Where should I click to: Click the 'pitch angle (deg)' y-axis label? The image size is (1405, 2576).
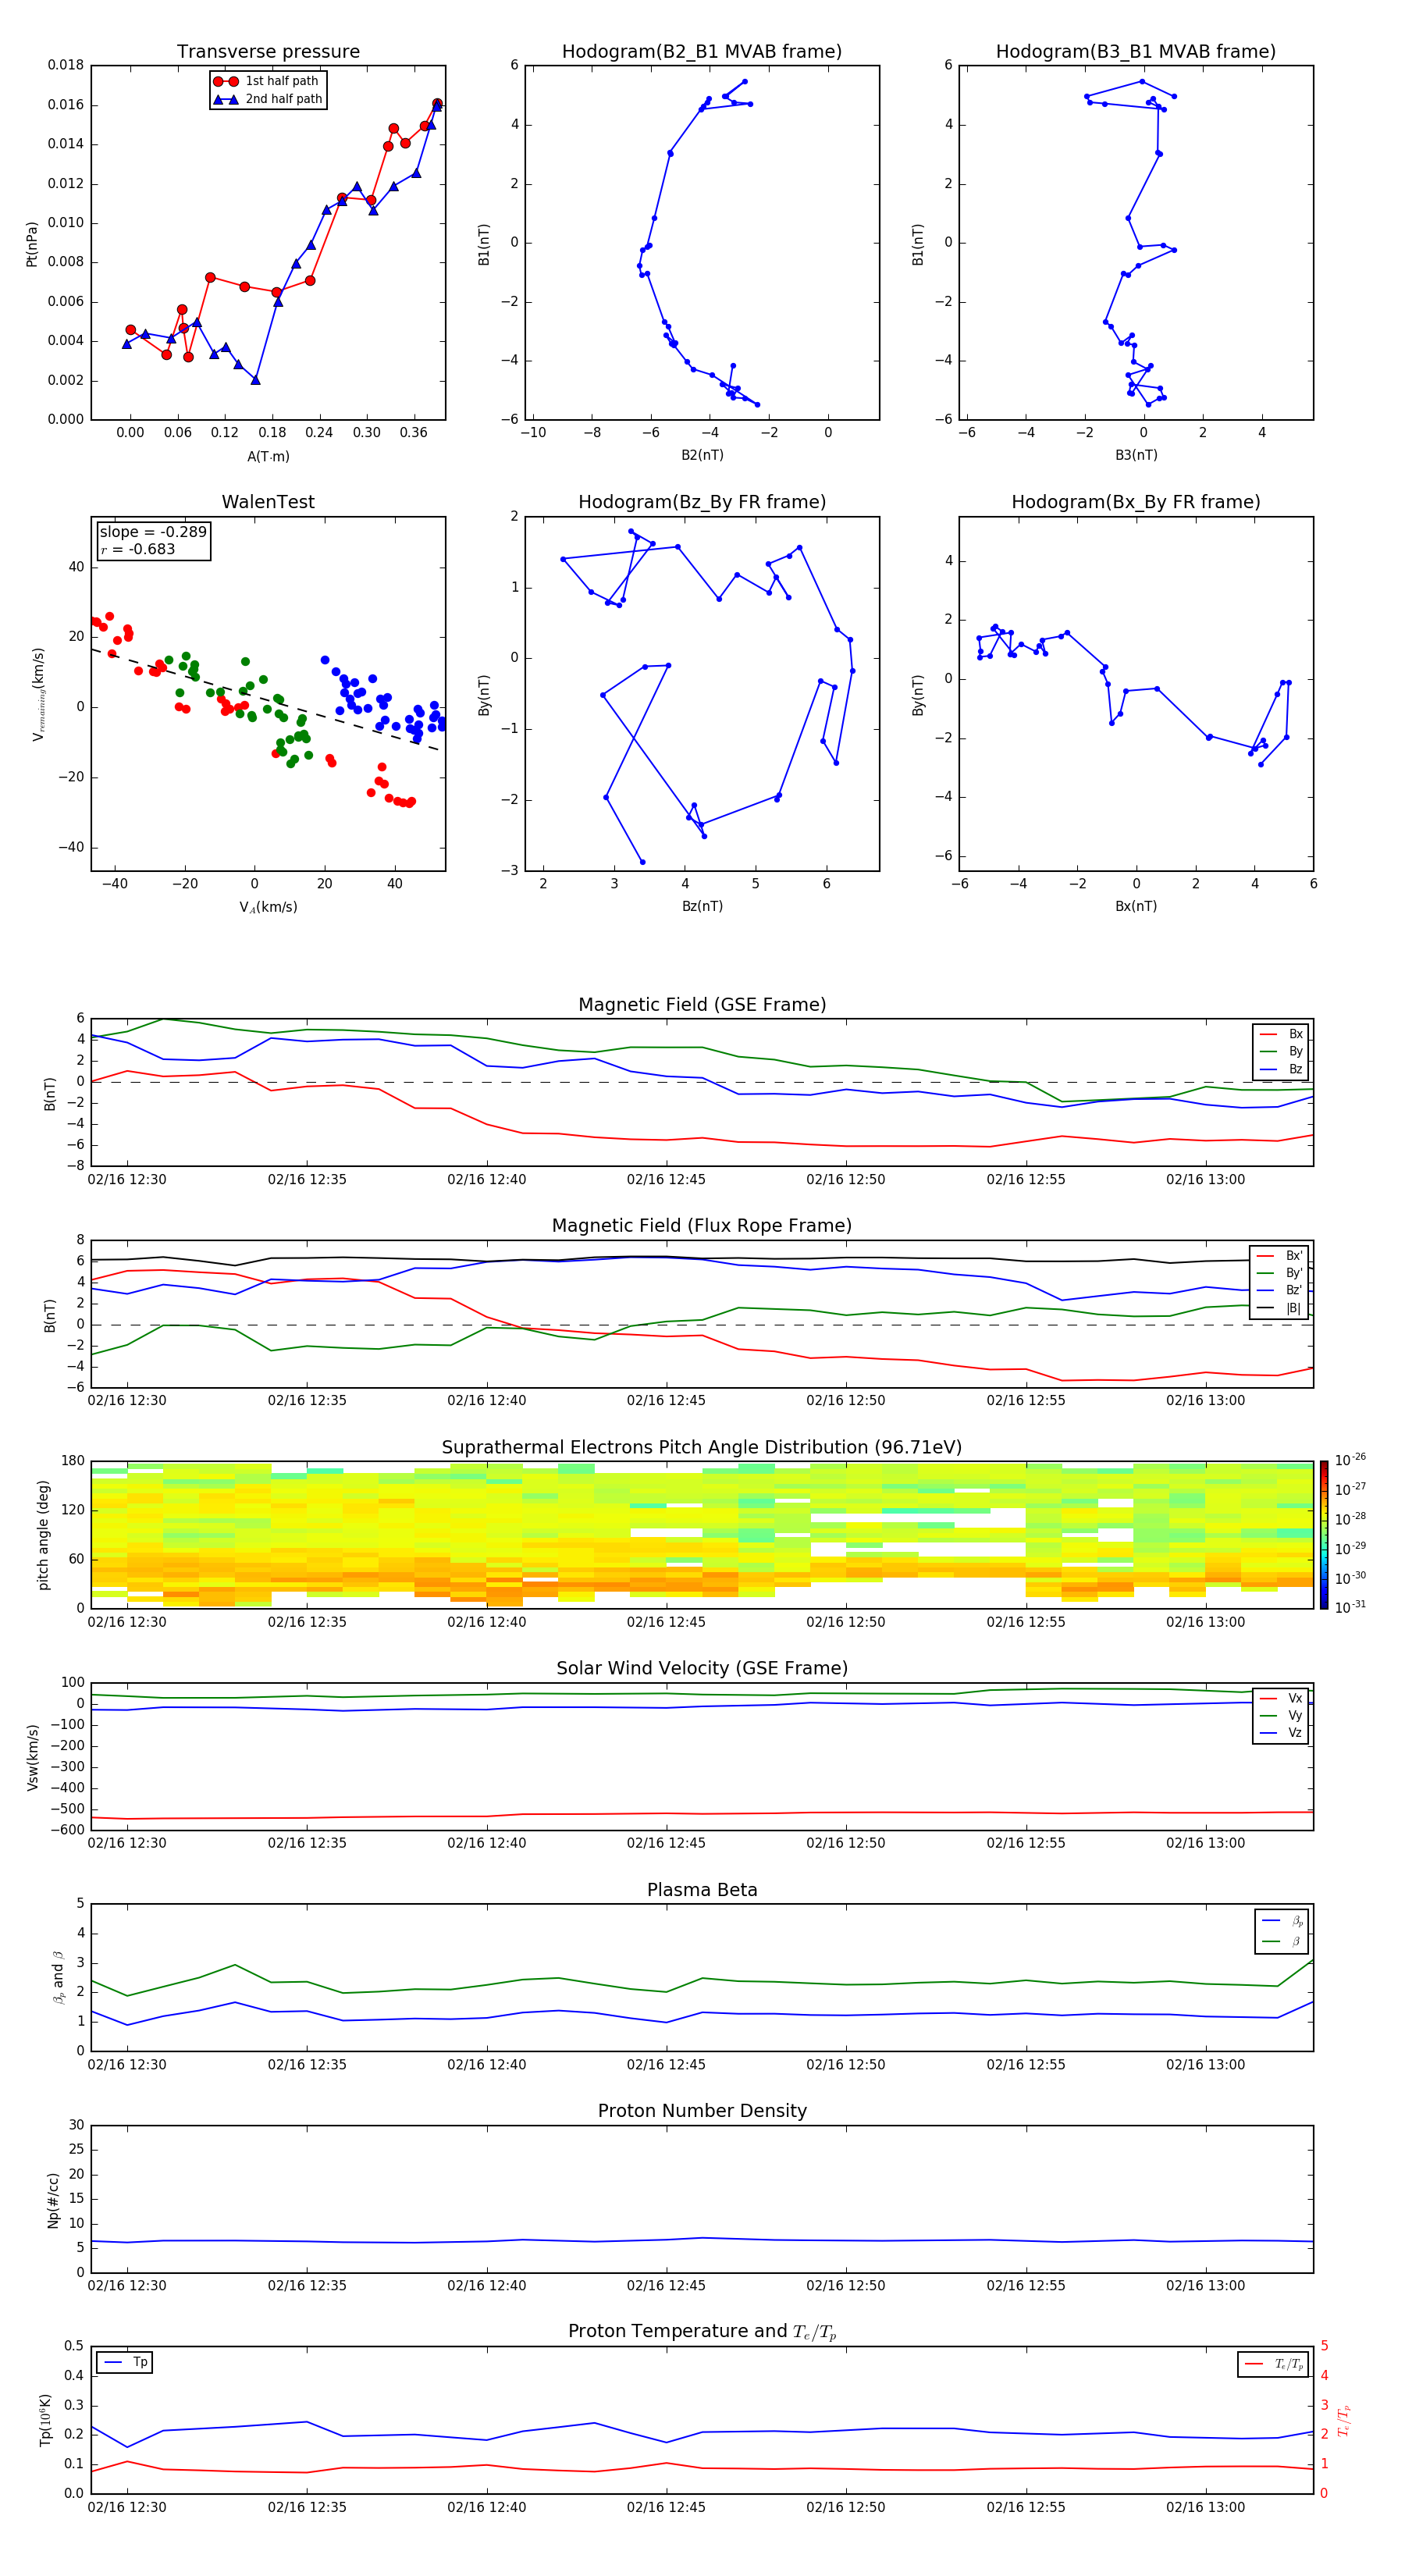click(x=43, y=1535)
